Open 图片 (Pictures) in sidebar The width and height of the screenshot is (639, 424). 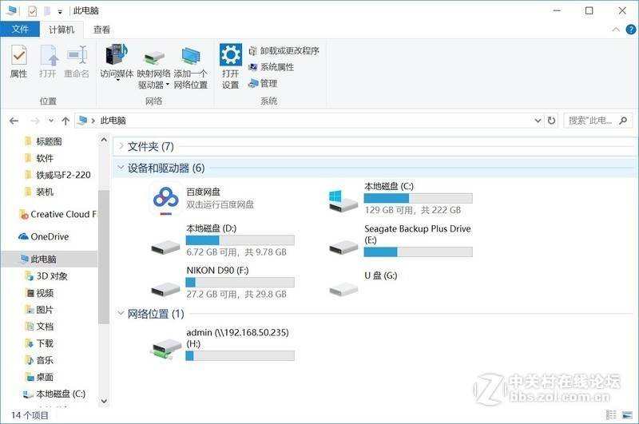pos(39,310)
